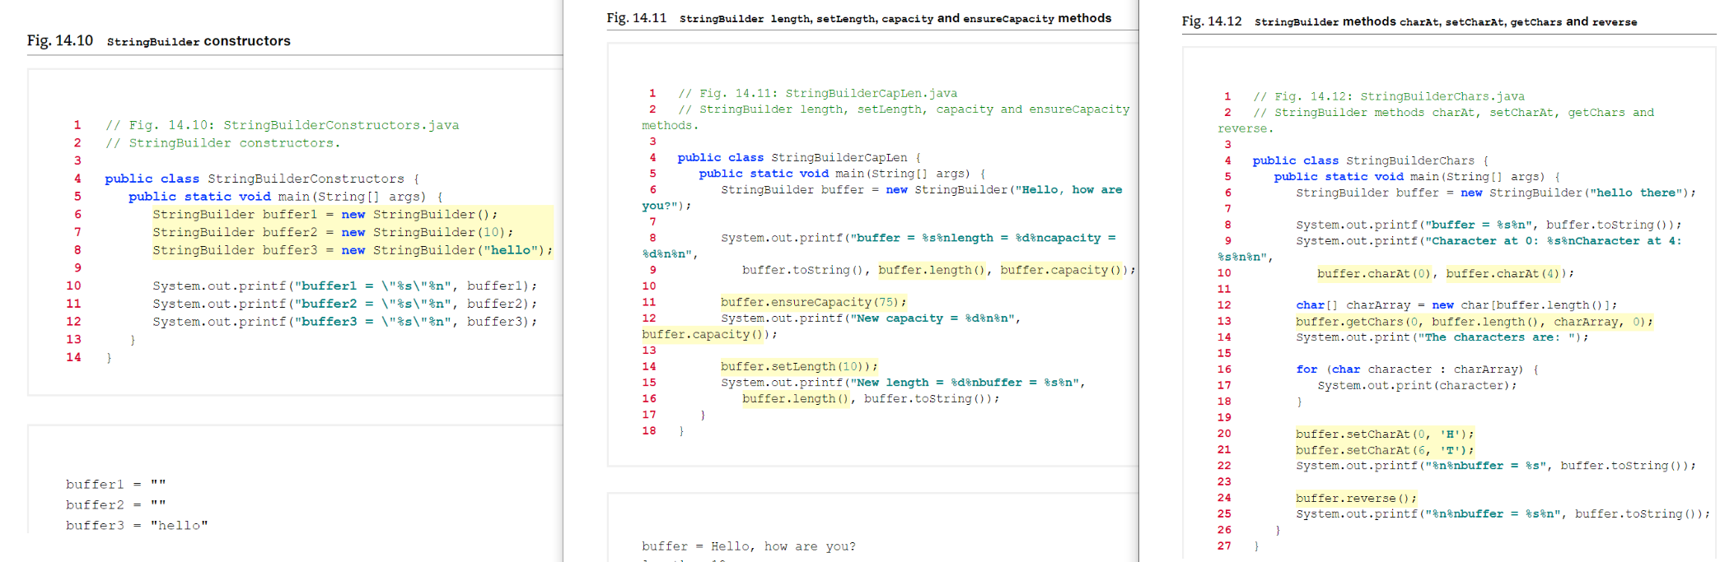Screen dimensions: 1720x562
Task: Click comment '// Fig. 14.11: StringBuilderCapLen.java'
Action: tap(817, 94)
